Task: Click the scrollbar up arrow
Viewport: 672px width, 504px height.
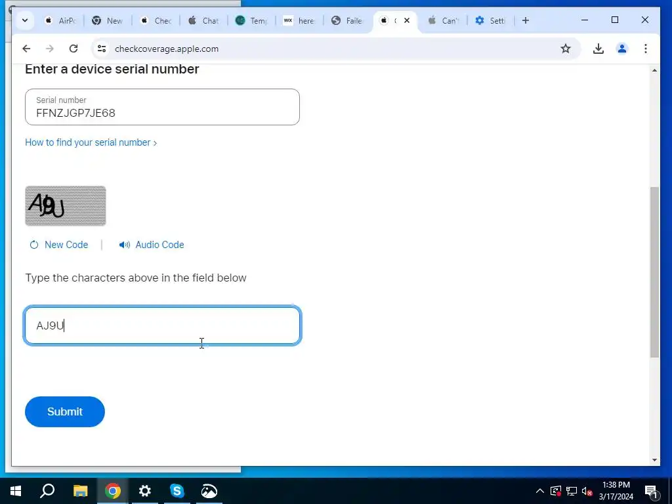Action: [654, 70]
